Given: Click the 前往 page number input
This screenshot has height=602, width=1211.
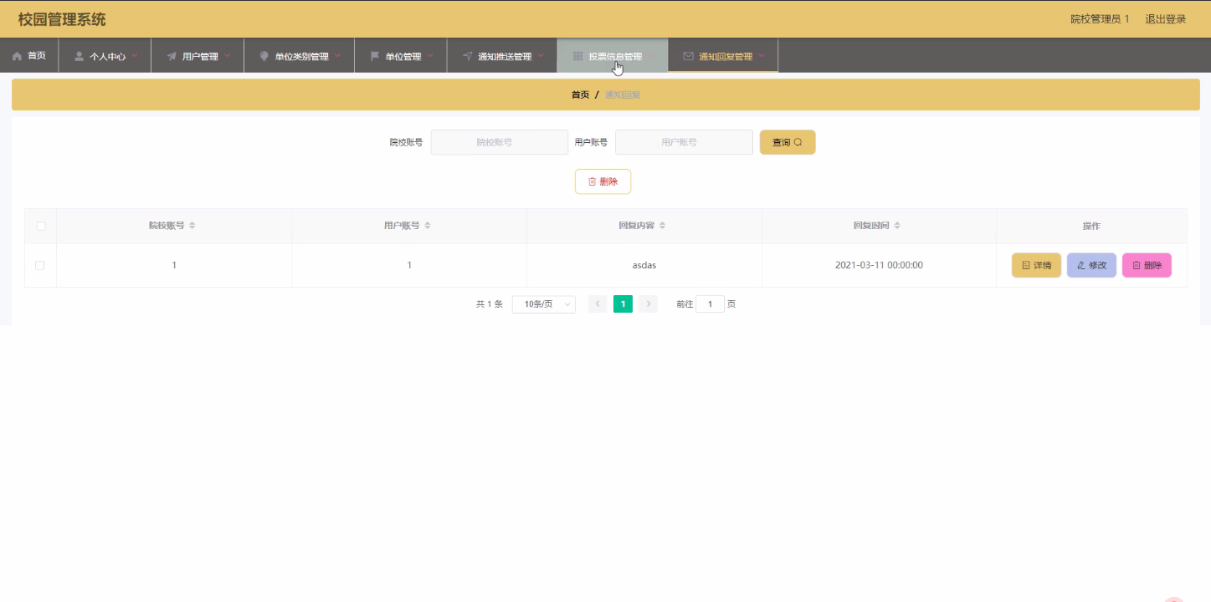Looking at the screenshot, I should [710, 304].
